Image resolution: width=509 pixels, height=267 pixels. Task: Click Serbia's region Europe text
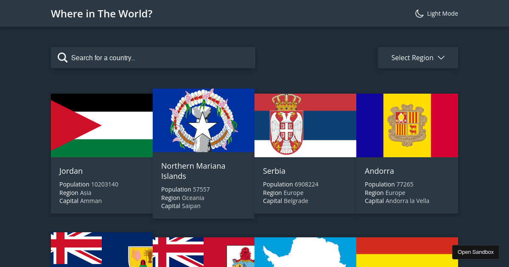click(294, 193)
